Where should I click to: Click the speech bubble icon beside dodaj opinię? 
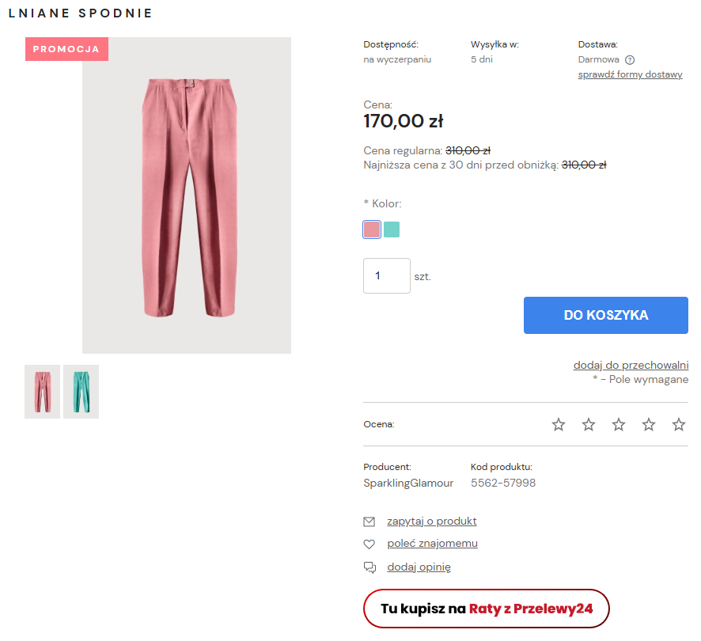pos(369,567)
